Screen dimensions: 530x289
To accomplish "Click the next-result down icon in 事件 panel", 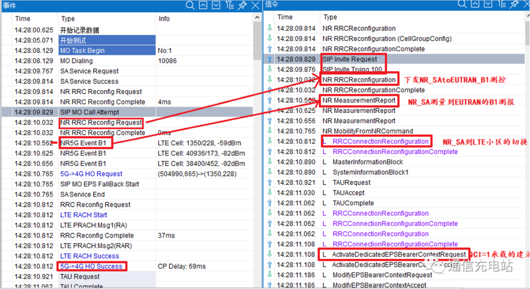I will (216, 5).
